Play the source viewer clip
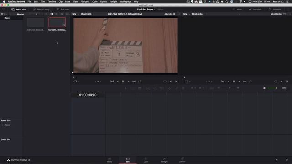Screen dimensions: 292x164 (129, 82)
